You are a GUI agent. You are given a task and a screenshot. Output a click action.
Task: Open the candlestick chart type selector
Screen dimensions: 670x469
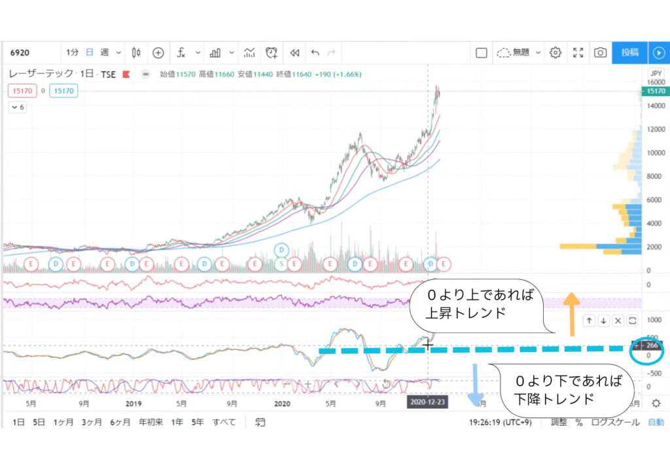pyautogui.click(x=136, y=52)
